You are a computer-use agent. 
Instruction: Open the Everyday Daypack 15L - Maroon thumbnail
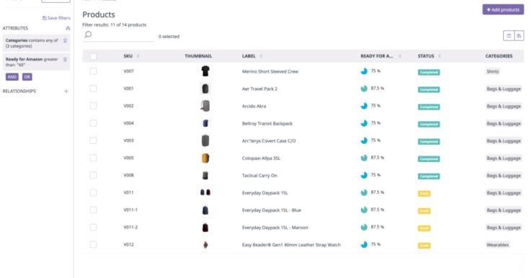click(x=205, y=228)
